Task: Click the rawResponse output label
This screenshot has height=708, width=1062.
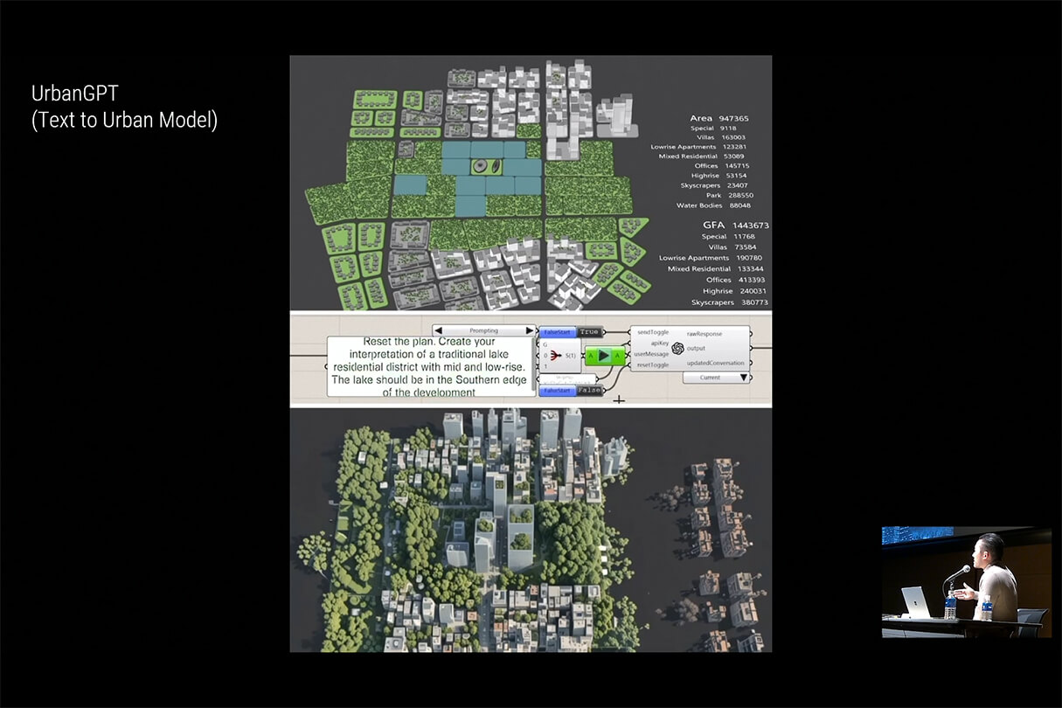Action: 704,333
